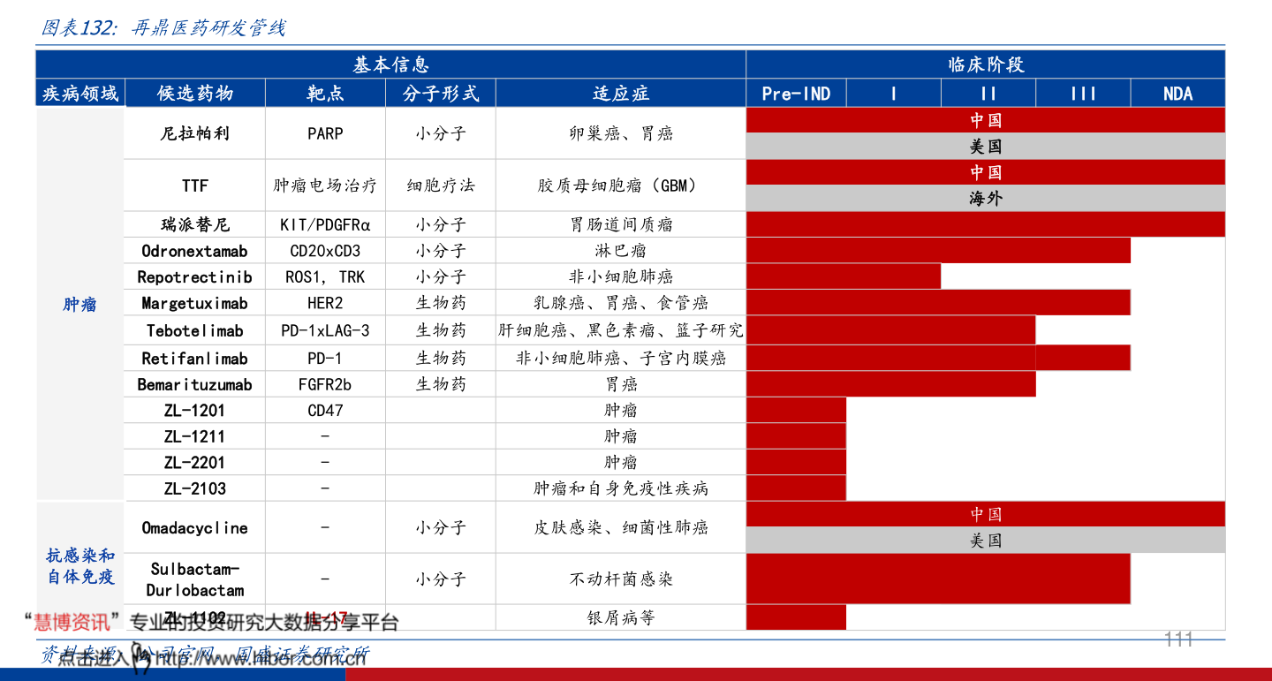Screen dimensions: 1272x681
Task: Click the grey '美国' bar in Omadacycline row
Action: coord(986,540)
